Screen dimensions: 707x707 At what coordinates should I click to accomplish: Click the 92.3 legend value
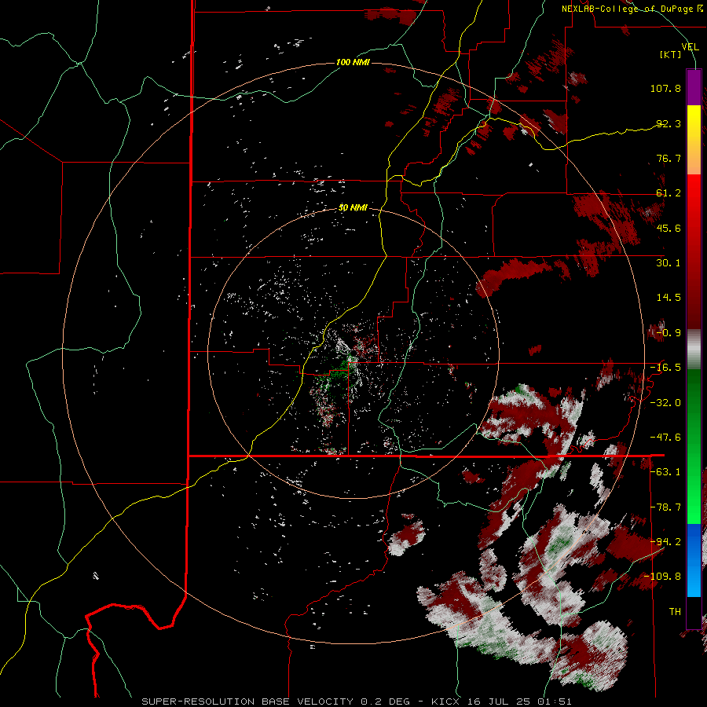pyautogui.click(x=669, y=123)
